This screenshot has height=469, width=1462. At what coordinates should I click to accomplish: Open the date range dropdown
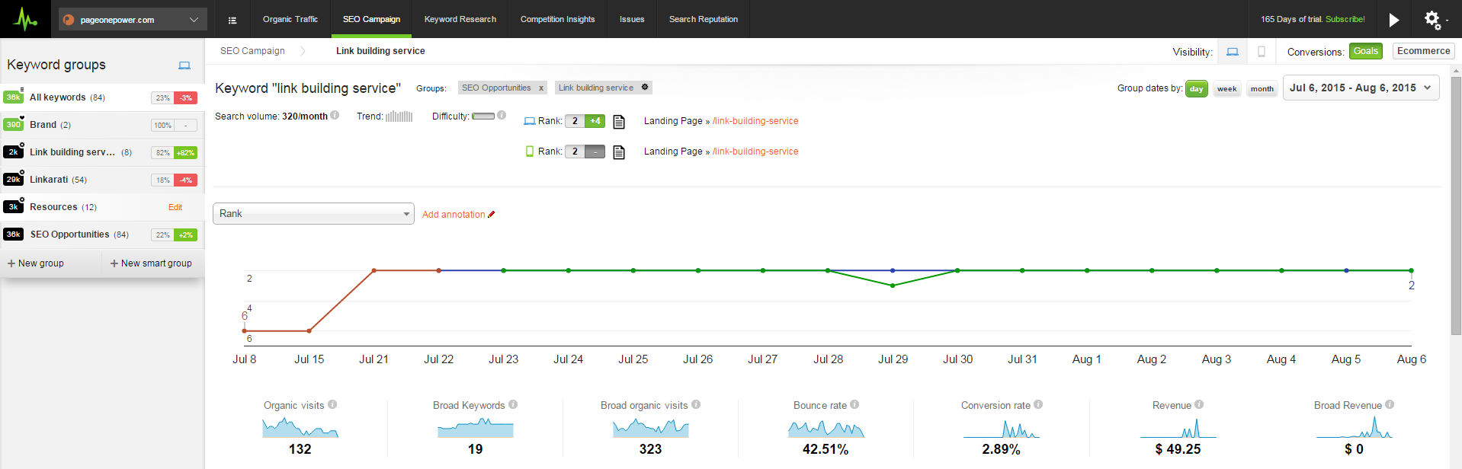[1361, 88]
